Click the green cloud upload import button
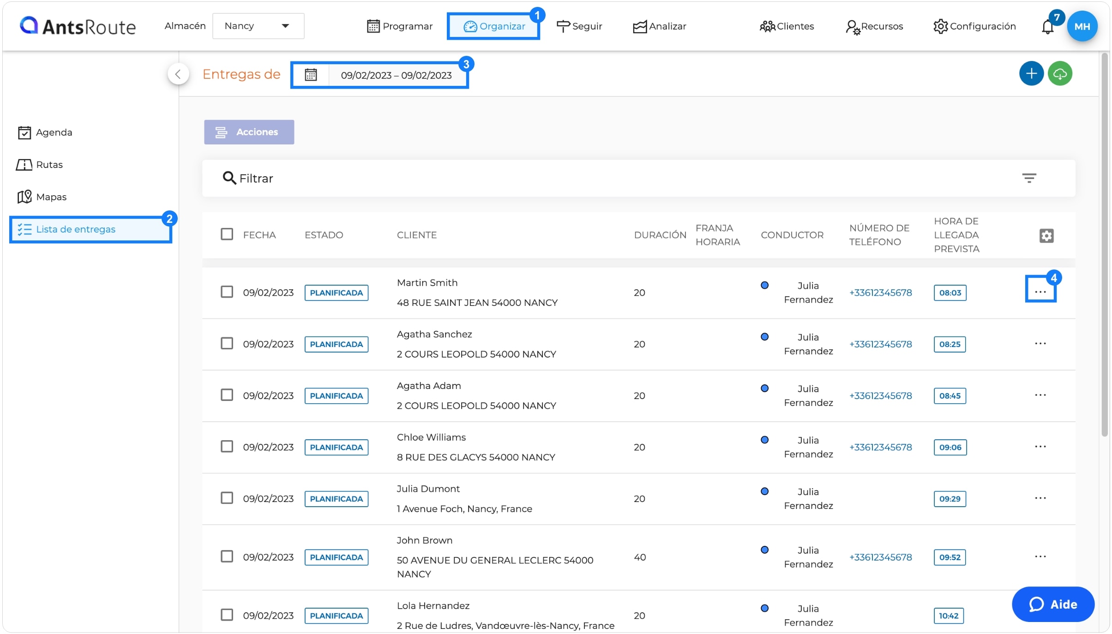 (1060, 73)
